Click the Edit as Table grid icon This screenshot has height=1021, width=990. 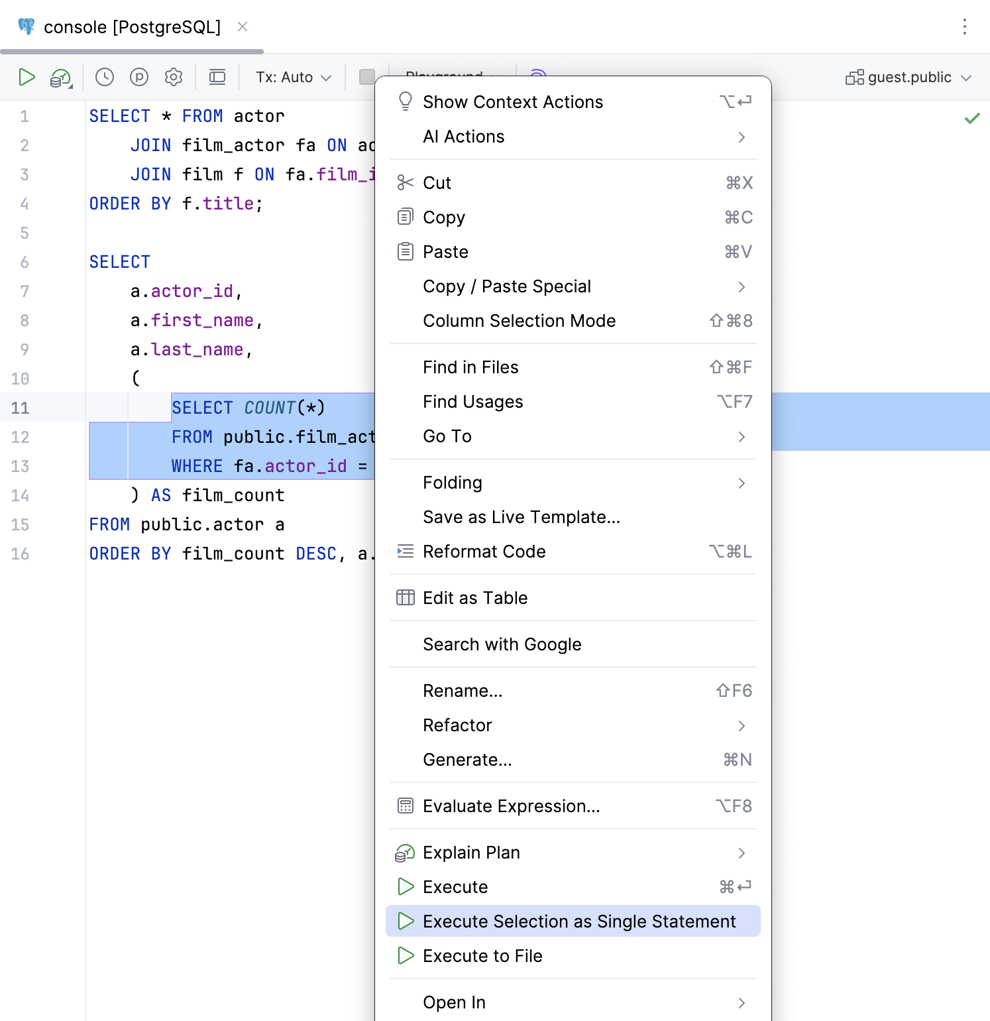[405, 597]
